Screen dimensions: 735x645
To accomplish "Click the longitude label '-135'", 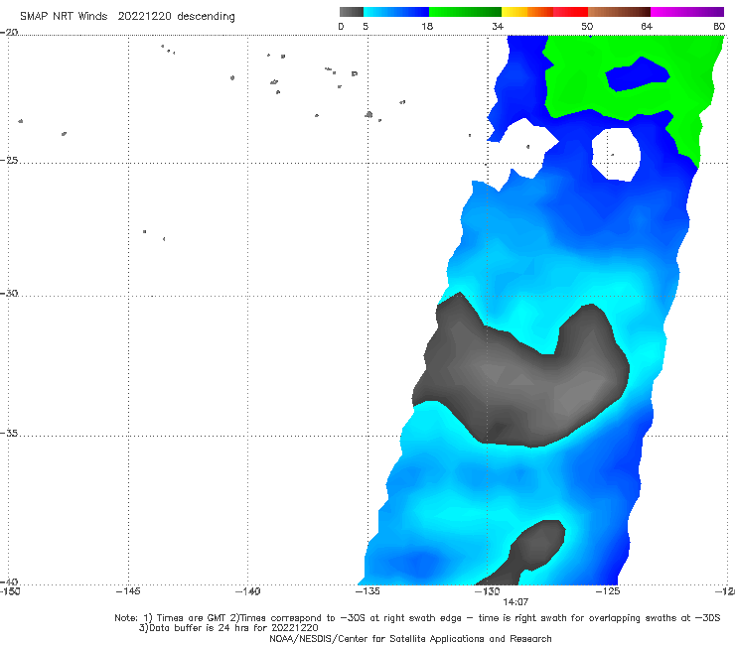I will [x=367, y=591].
